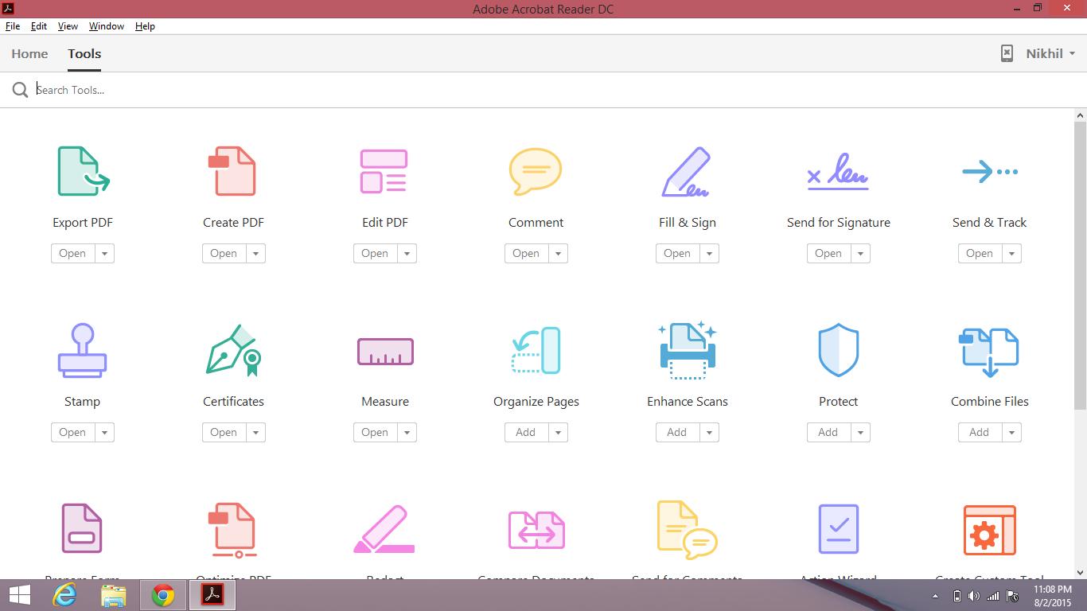Open the File menu
1087x611 pixels.
click(x=13, y=26)
